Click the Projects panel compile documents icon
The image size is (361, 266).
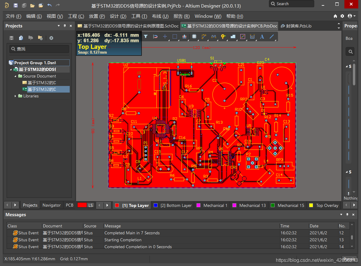(21, 38)
